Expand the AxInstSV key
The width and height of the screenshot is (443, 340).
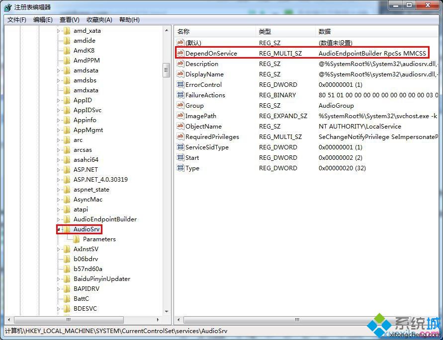point(59,250)
